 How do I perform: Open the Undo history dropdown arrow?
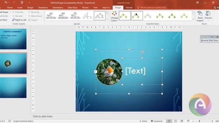tap(9, 2)
